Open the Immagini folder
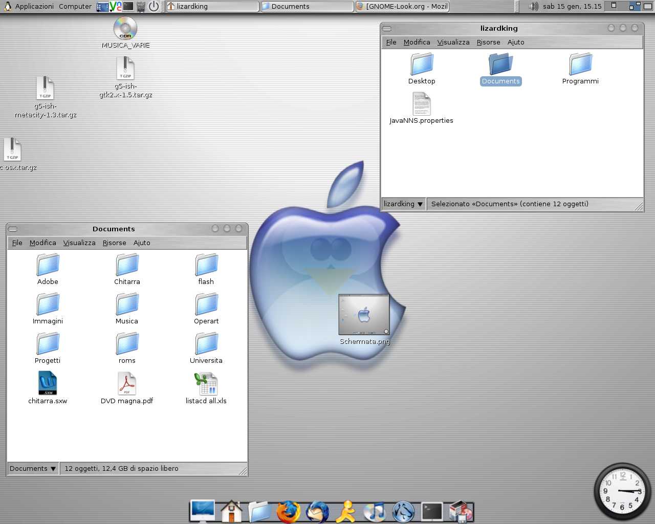This screenshot has width=655, height=524. pos(48,309)
